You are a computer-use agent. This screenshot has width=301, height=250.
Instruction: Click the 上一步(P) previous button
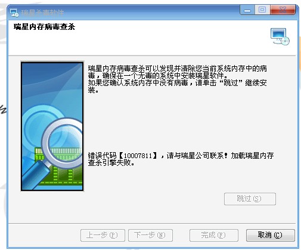pyautogui.click(x=103, y=235)
